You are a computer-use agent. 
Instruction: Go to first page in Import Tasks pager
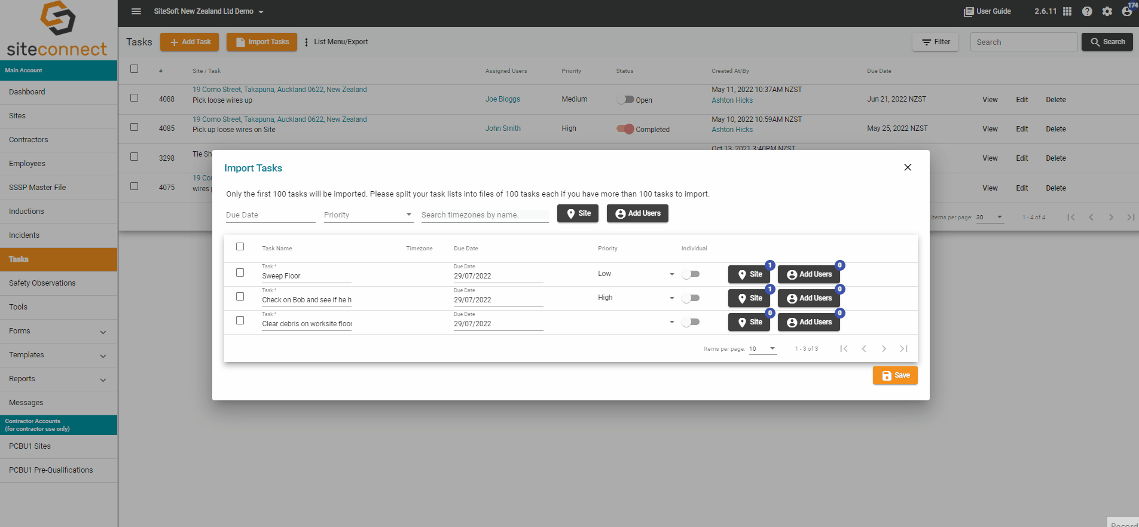click(x=844, y=349)
